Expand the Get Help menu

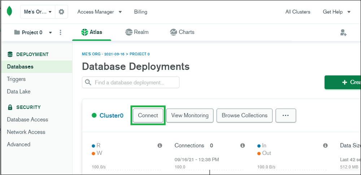[x=336, y=12]
